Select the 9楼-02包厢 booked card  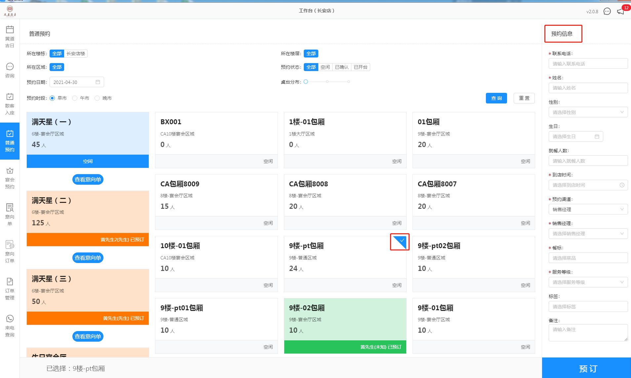345,326
